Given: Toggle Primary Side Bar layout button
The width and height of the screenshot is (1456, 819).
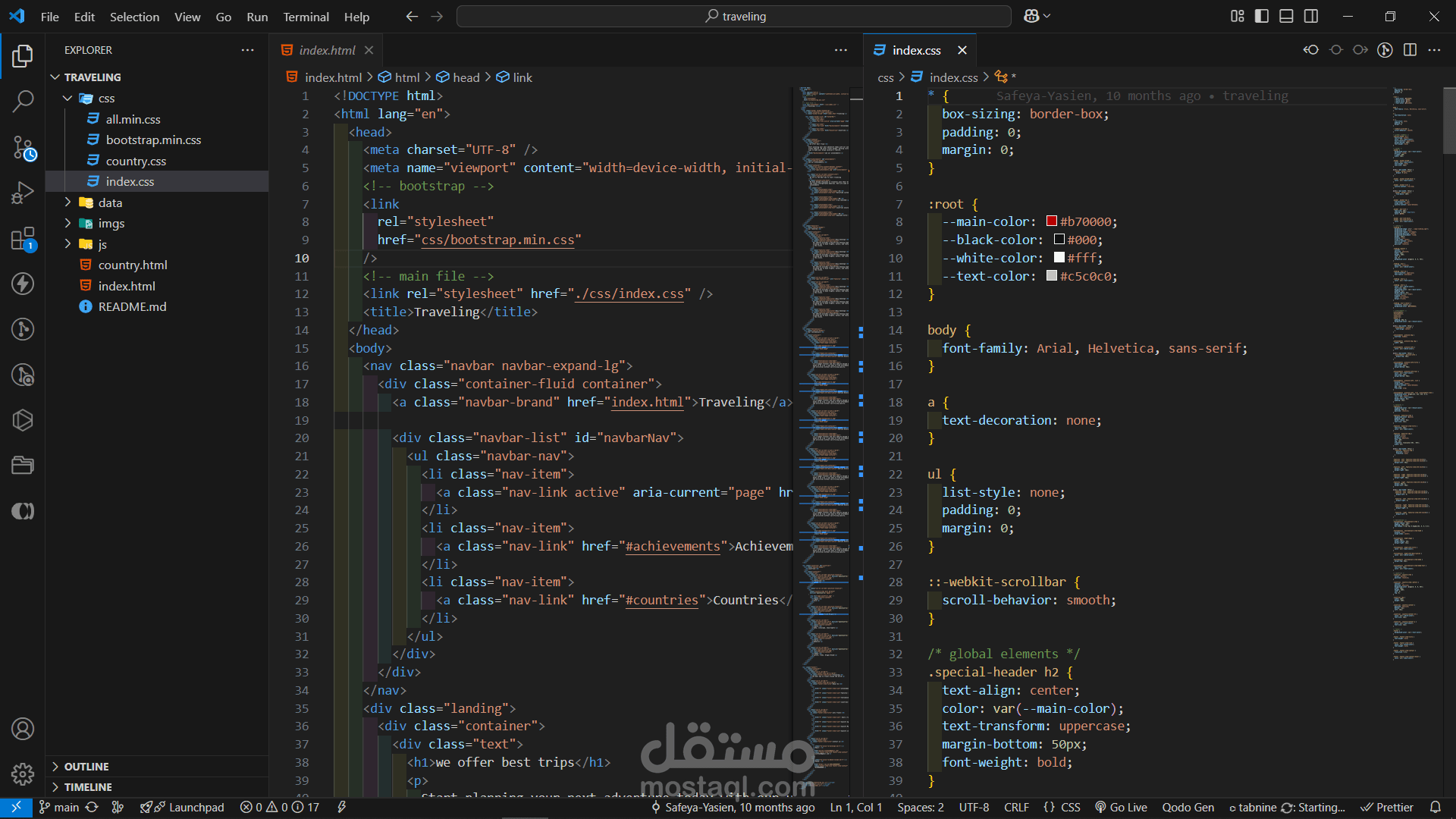Looking at the screenshot, I should pyautogui.click(x=1262, y=16).
